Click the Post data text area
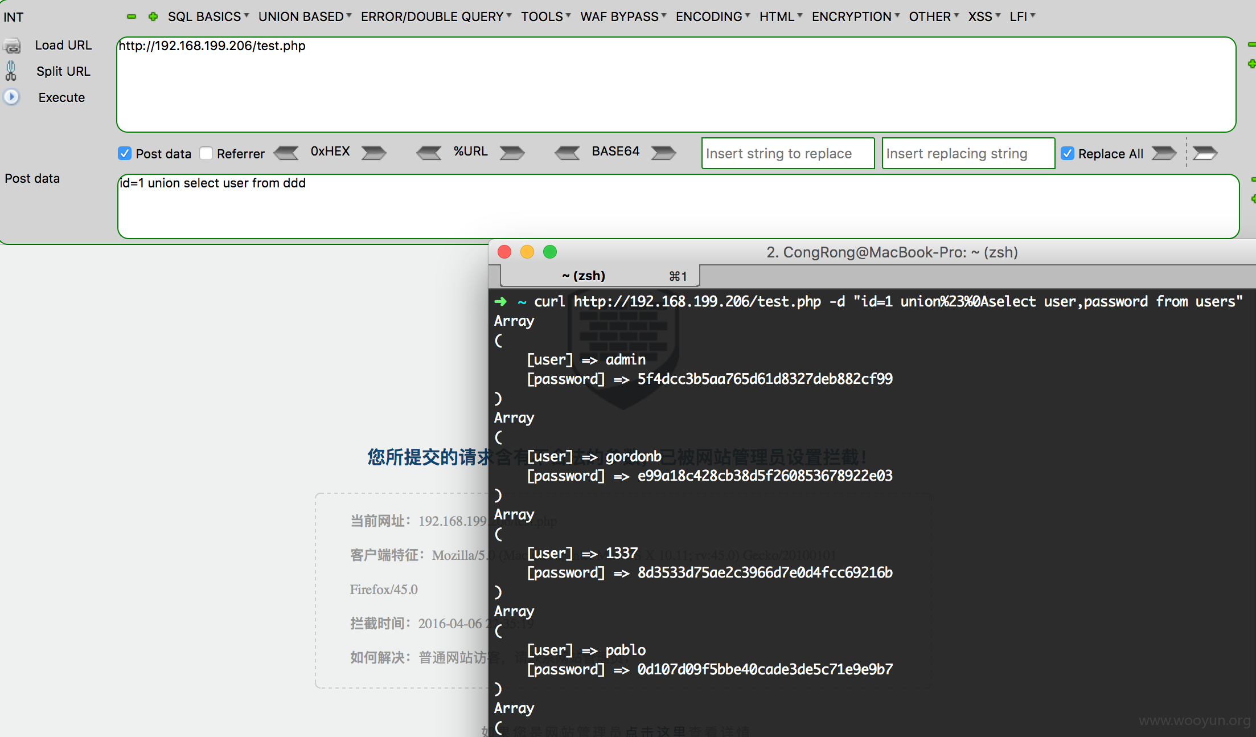Screen dimensions: 1256x737 [678, 206]
